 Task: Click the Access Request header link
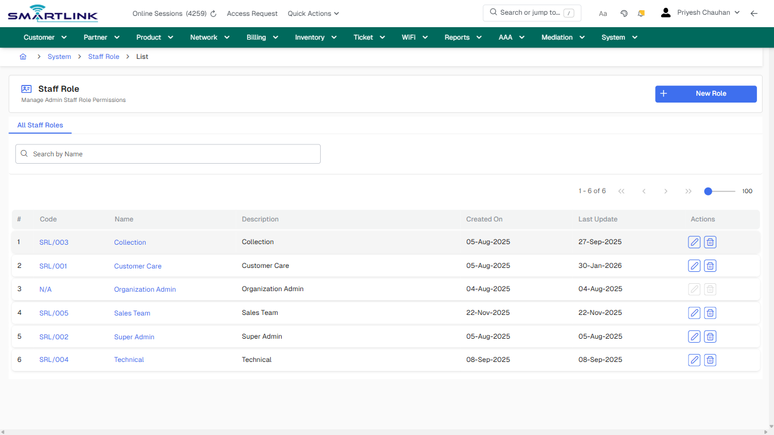[x=252, y=13]
